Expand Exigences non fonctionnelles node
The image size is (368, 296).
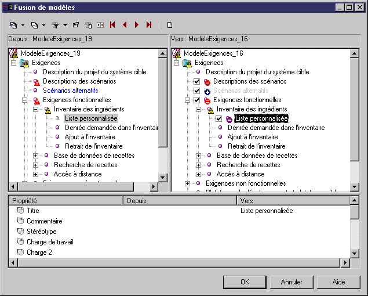pyautogui.click(x=187, y=183)
